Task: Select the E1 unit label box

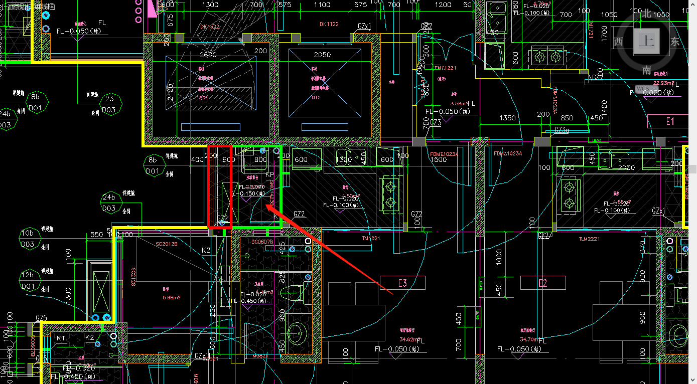Action: coord(670,121)
